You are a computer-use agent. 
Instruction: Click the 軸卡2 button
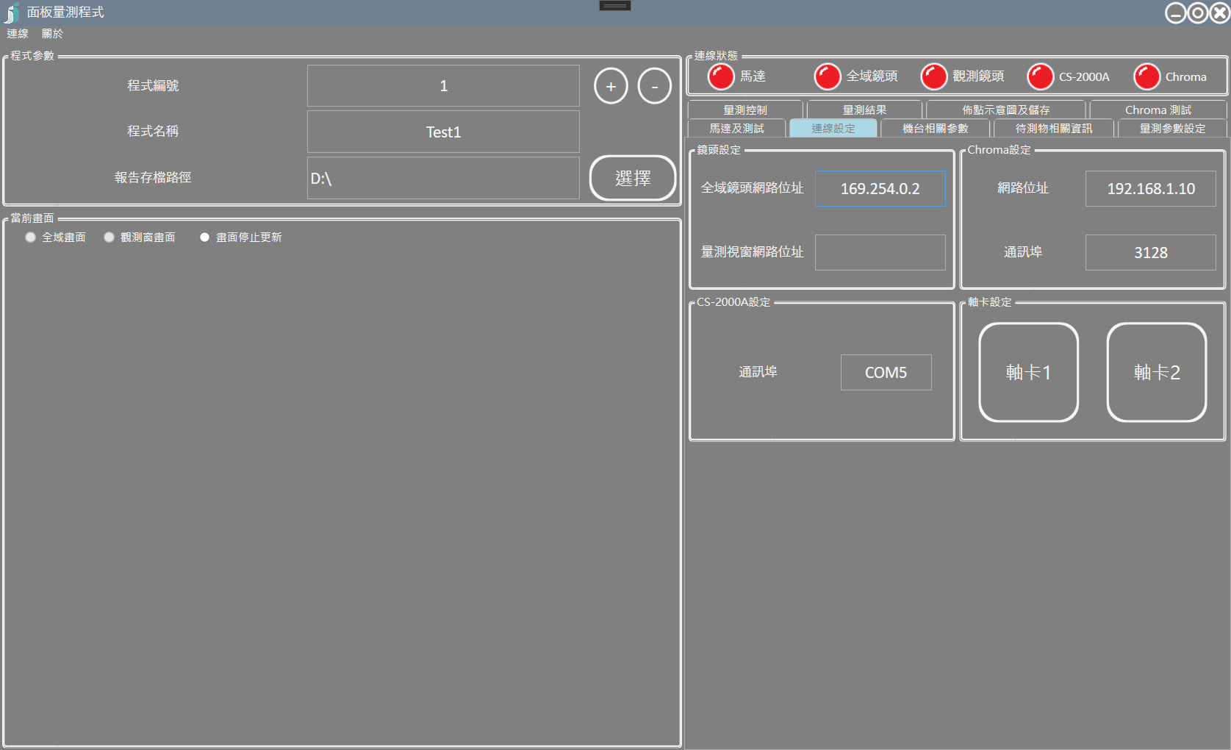tap(1157, 373)
